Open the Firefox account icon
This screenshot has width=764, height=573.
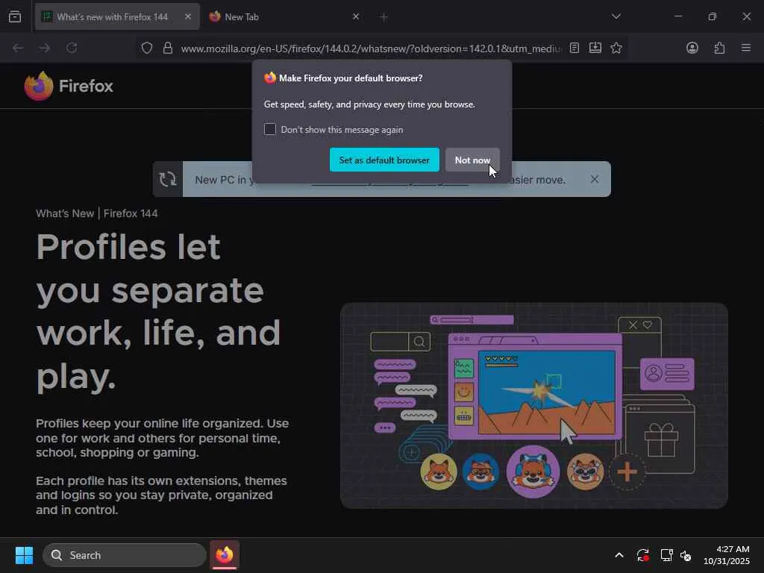692,48
